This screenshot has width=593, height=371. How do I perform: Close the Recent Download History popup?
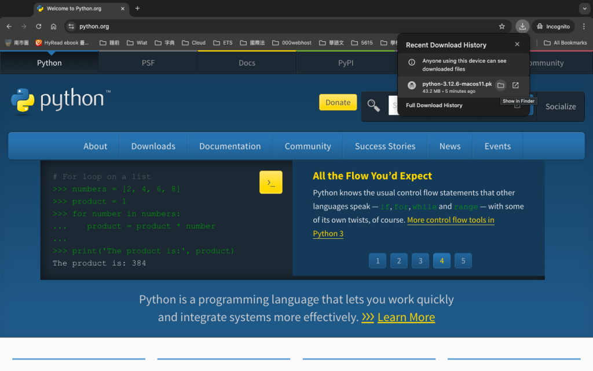pyautogui.click(x=517, y=44)
